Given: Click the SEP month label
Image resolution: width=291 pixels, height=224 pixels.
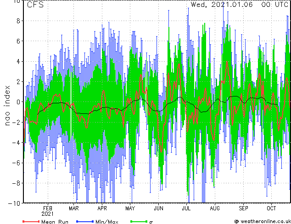Looking at the screenshot, I should [x=243, y=208].
